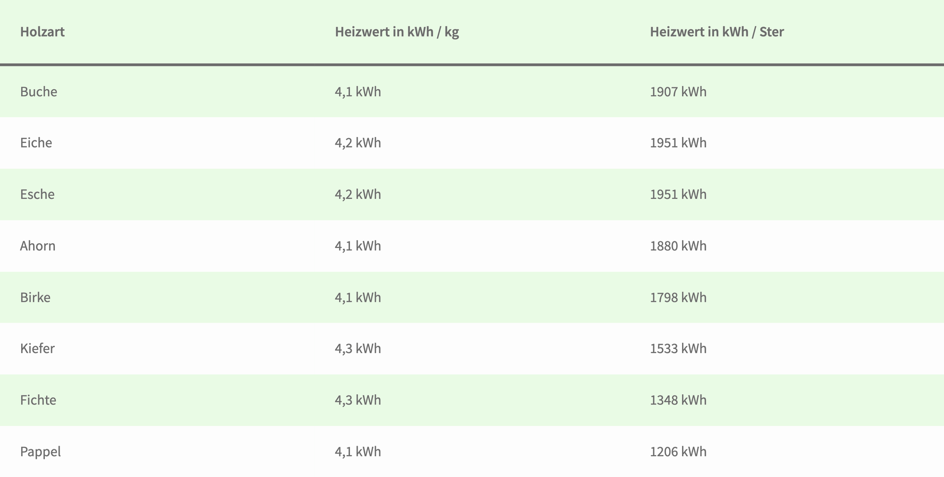Screen dimensions: 944x477
Task: Click the 1798 kWh value for Birke
Action: click(x=678, y=297)
